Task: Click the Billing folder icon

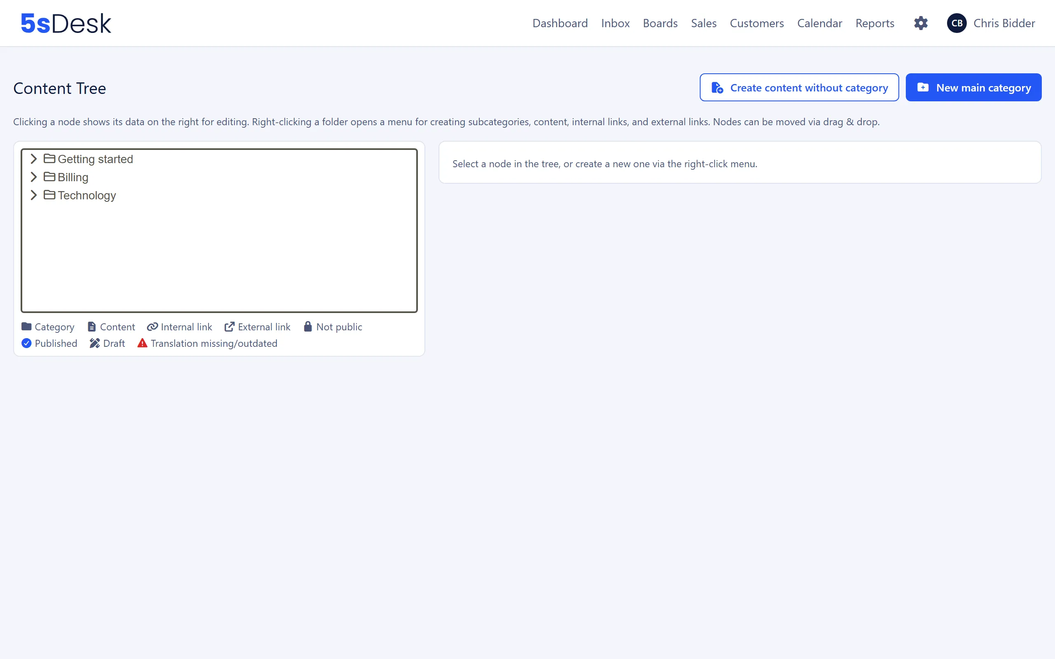Action: pyautogui.click(x=49, y=177)
